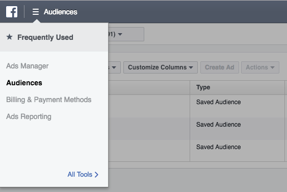The width and height of the screenshot is (287, 192).
Task: Open the hamburger menu icon
Action: (x=36, y=12)
